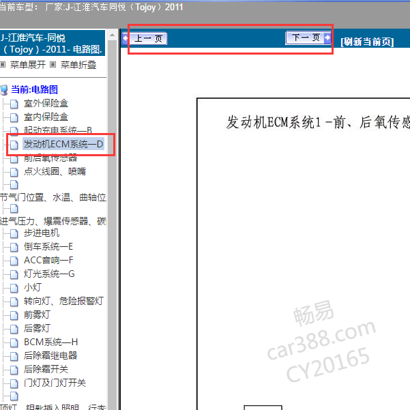Screen dimensions: 410x410
Task: Open 后雾灯 tree item
Action: pos(37,328)
